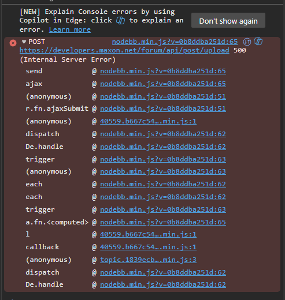Open the Learn more link

click(x=70, y=29)
